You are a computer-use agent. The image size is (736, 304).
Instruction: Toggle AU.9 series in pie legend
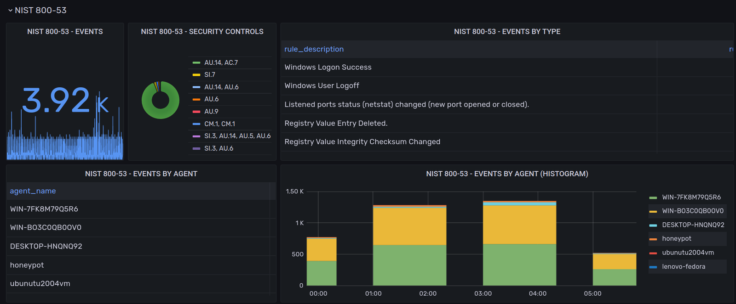(x=211, y=112)
